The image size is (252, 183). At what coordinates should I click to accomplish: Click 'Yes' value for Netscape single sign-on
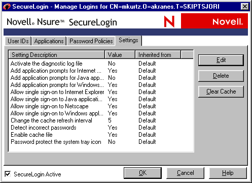click(x=113, y=106)
